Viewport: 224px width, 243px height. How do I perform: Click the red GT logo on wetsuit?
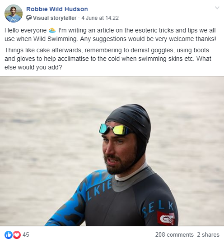coord(166,218)
